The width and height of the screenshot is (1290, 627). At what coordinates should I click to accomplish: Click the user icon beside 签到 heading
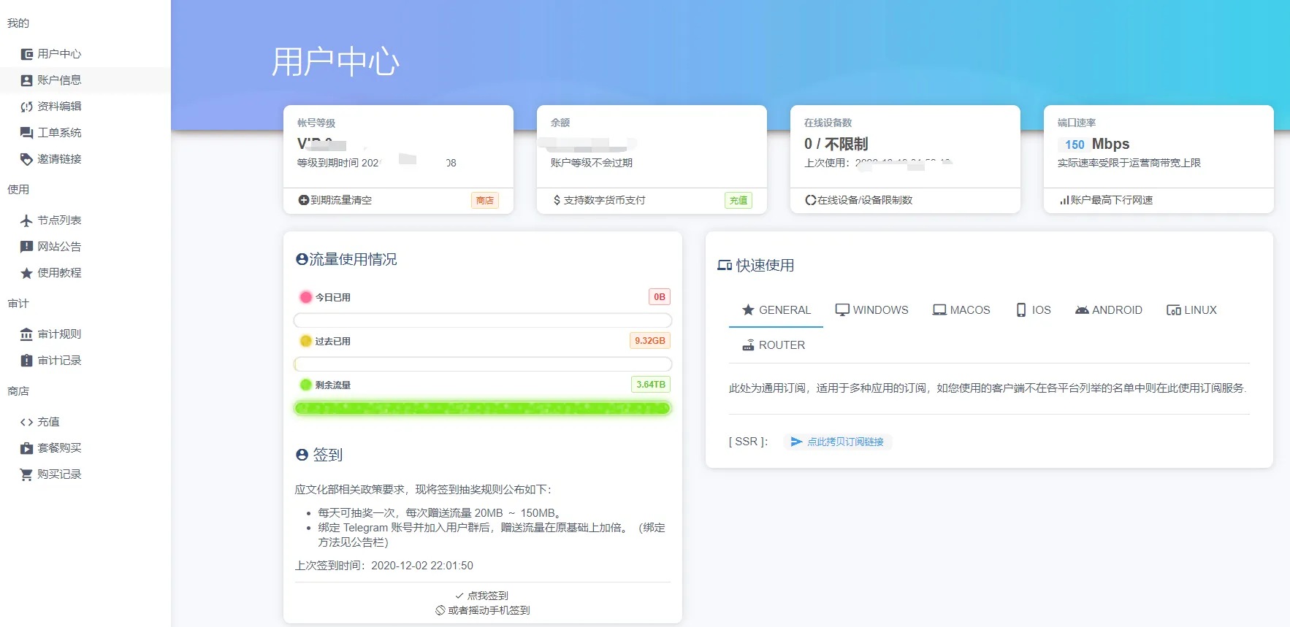(302, 455)
